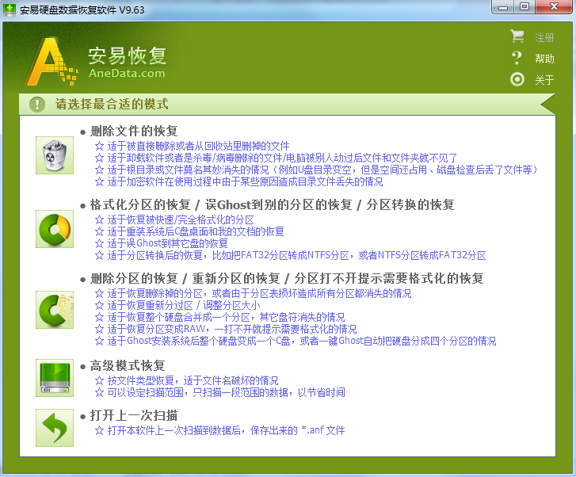Open 帮助 help link

544,59
